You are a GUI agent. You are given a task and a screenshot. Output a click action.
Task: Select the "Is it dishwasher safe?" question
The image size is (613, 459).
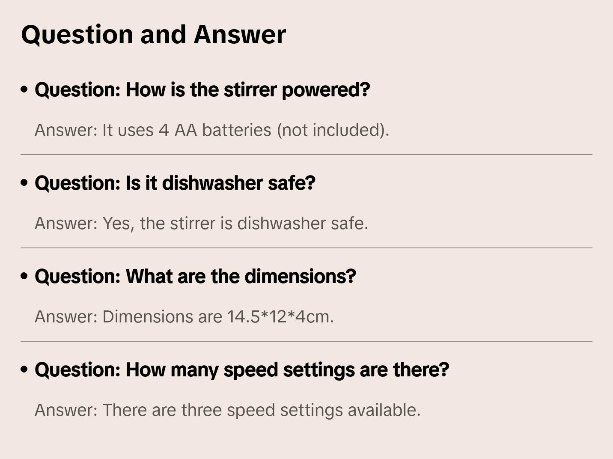pyautogui.click(x=175, y=183)
